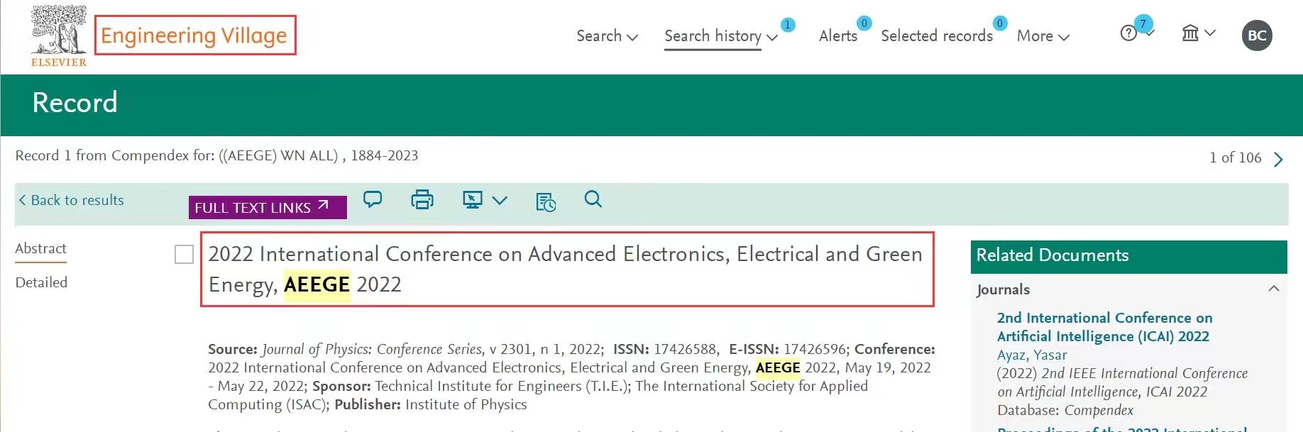1303x432 pixels.
Task: Click the magnifying glass search icon
Action: (x=593, y=199)
